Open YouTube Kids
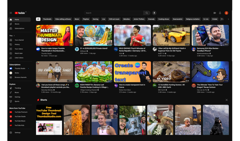240x141 pixels. (19, 125)
